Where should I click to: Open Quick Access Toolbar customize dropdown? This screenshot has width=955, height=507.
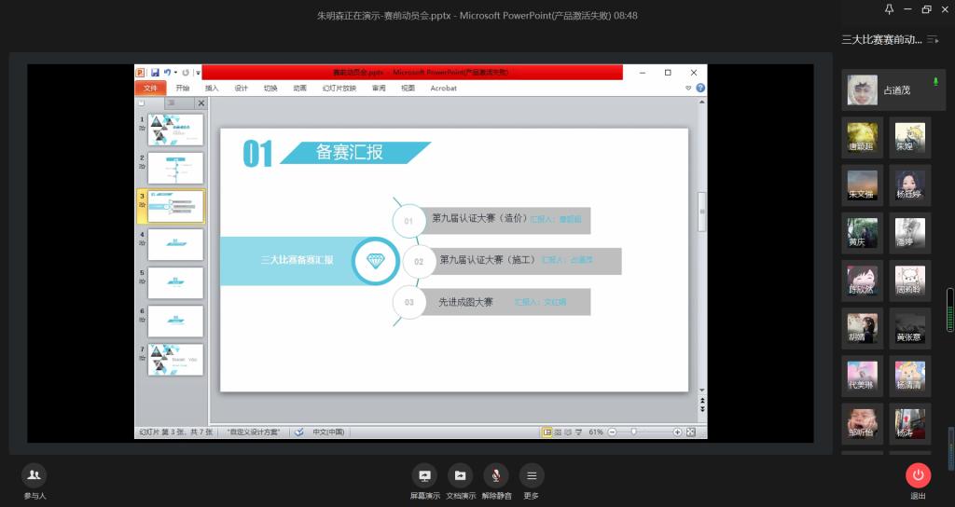pyautogui.click(x=198, y=73)
